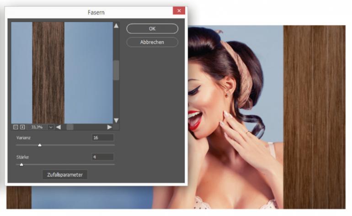Focus the Stärke value field showing 4
The image size is (352, 216).
tap(103, 157)
